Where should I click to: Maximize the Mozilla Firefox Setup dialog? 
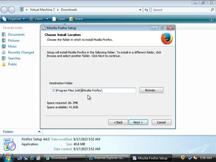coord(163,28)
